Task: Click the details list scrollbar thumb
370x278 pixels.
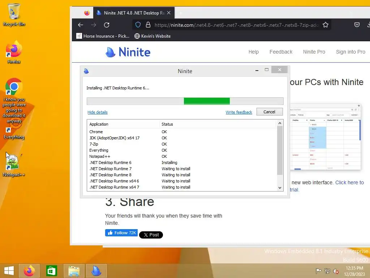Action: coord(280,150)
